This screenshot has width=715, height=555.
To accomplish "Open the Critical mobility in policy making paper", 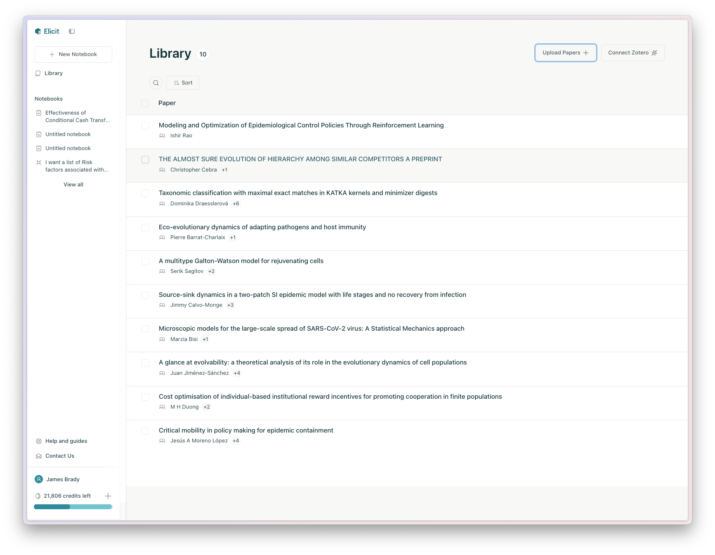I will pyautogui.click(x=246, y=430).
